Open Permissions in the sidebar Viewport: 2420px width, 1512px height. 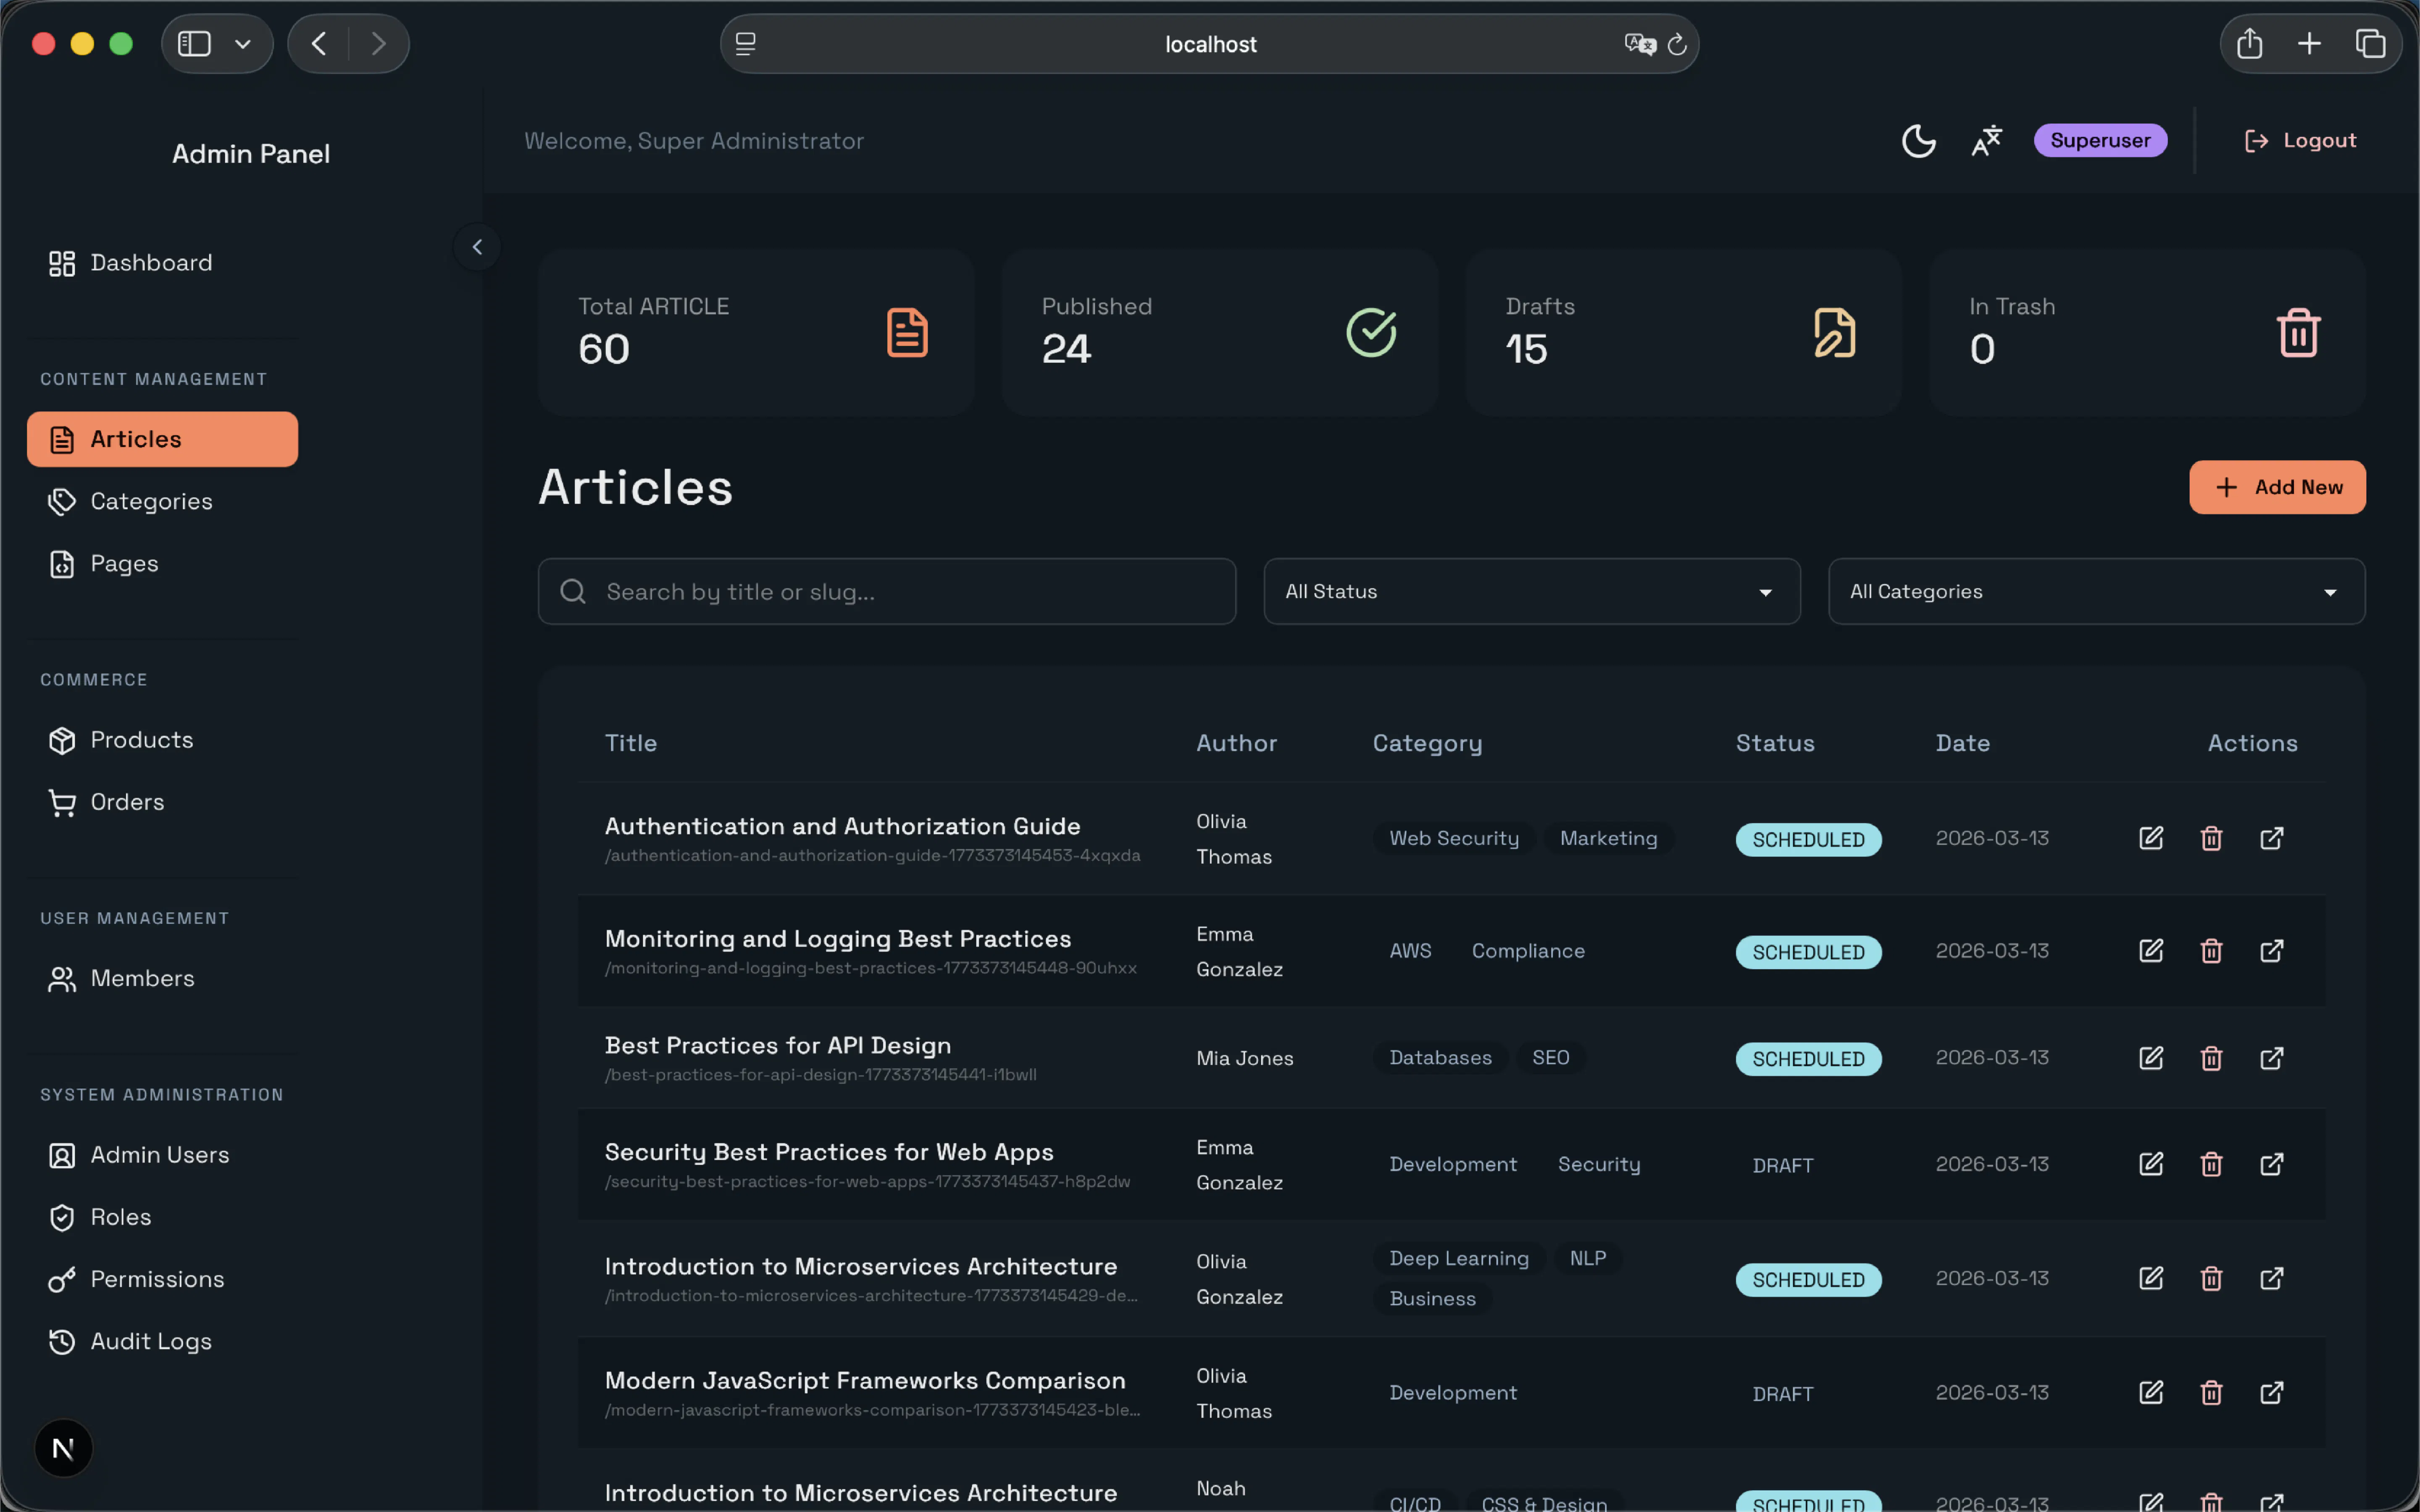point(162,1279)
